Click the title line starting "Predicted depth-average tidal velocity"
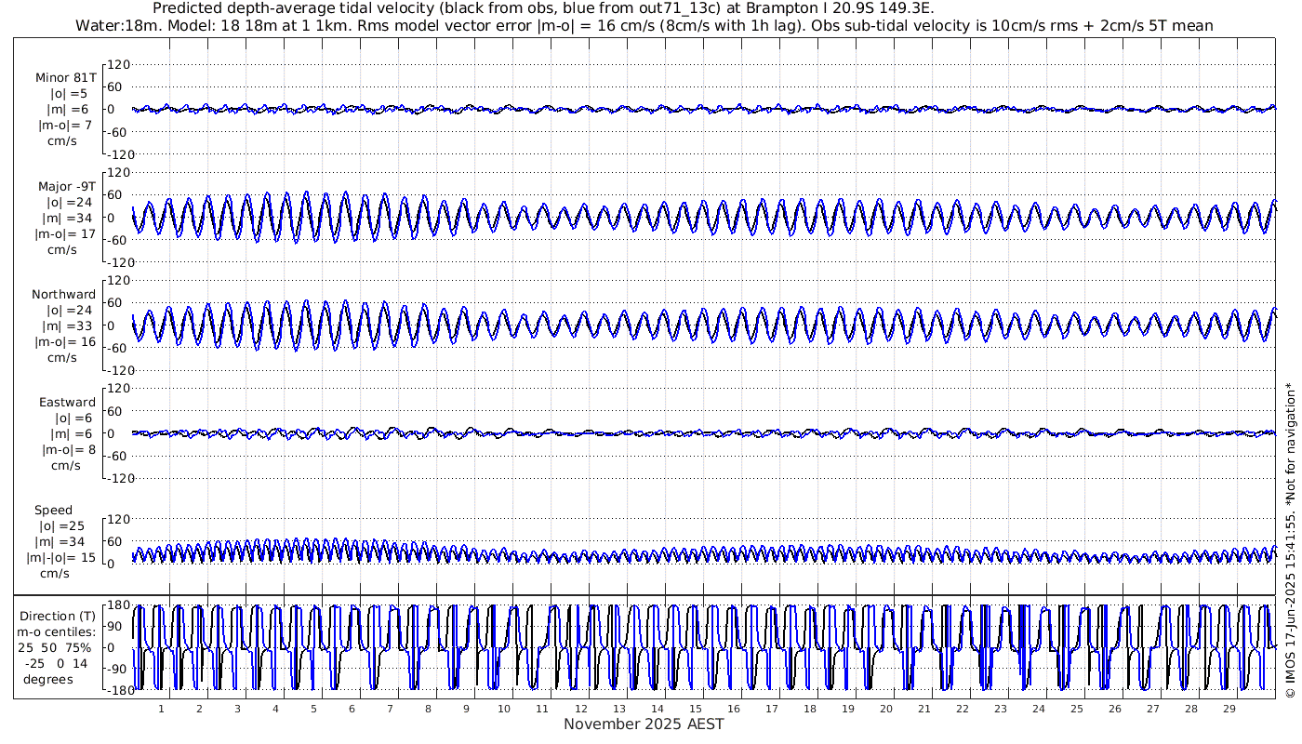Screen dimensions: 1302x744 543,8
